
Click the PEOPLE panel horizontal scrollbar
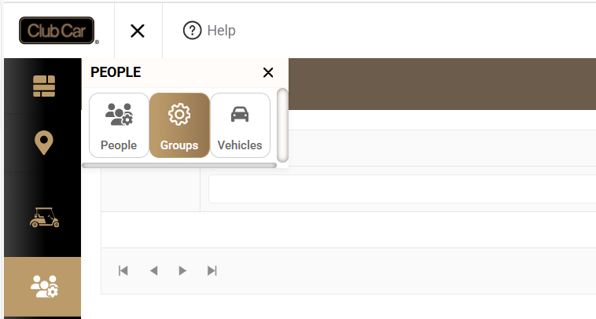click(x=179, y=165)
